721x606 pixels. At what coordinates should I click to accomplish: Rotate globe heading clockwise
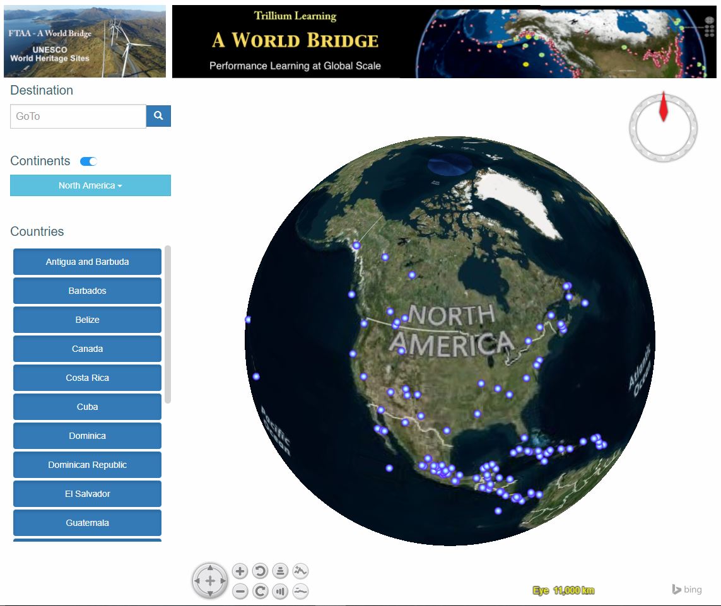pyautogui.click(x=260, y=591)
